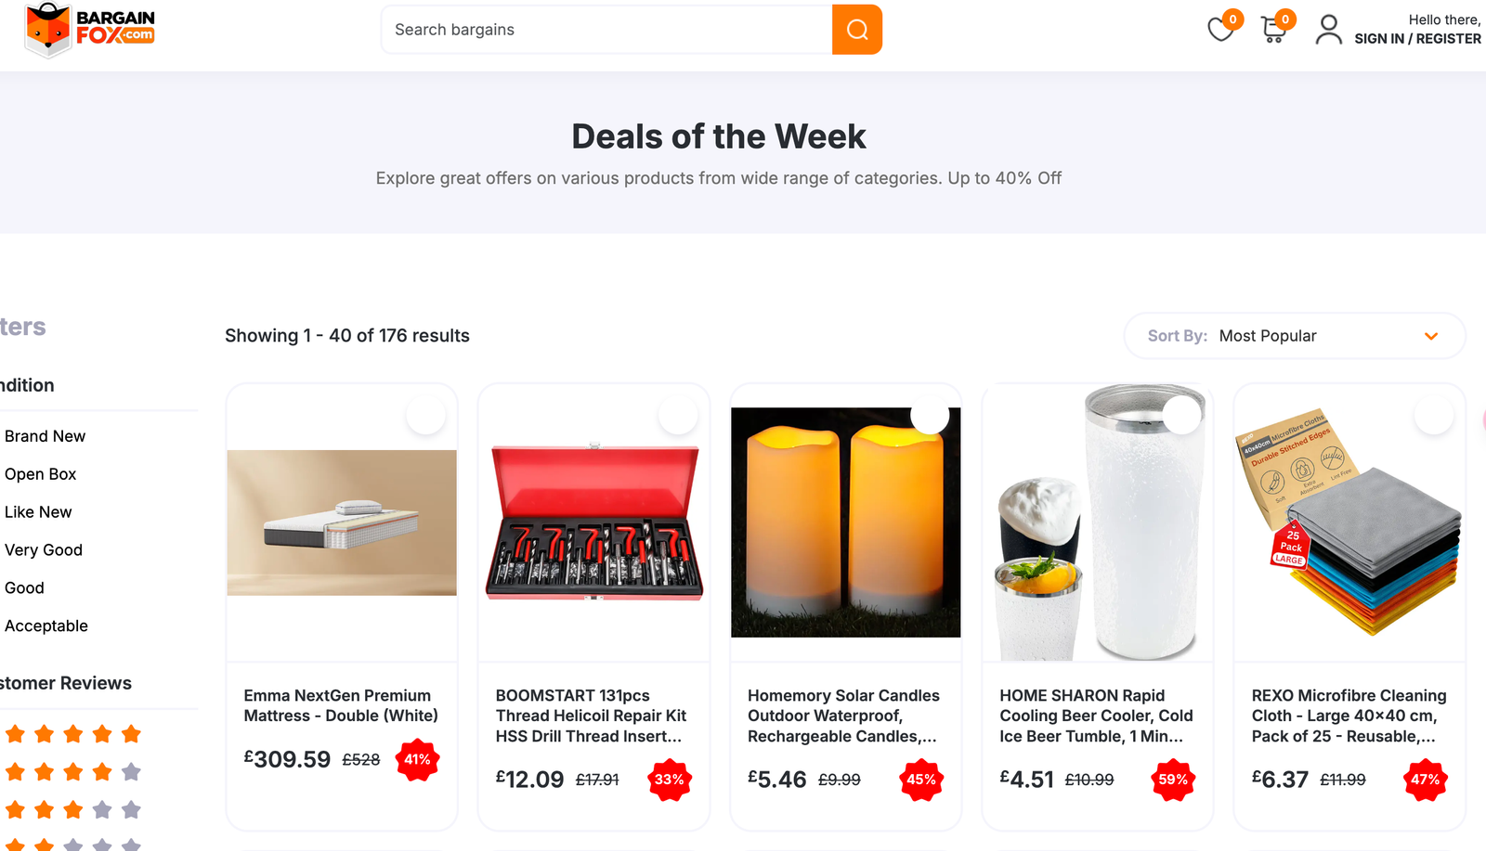Filter by Brand New condition

pos(45,436)
